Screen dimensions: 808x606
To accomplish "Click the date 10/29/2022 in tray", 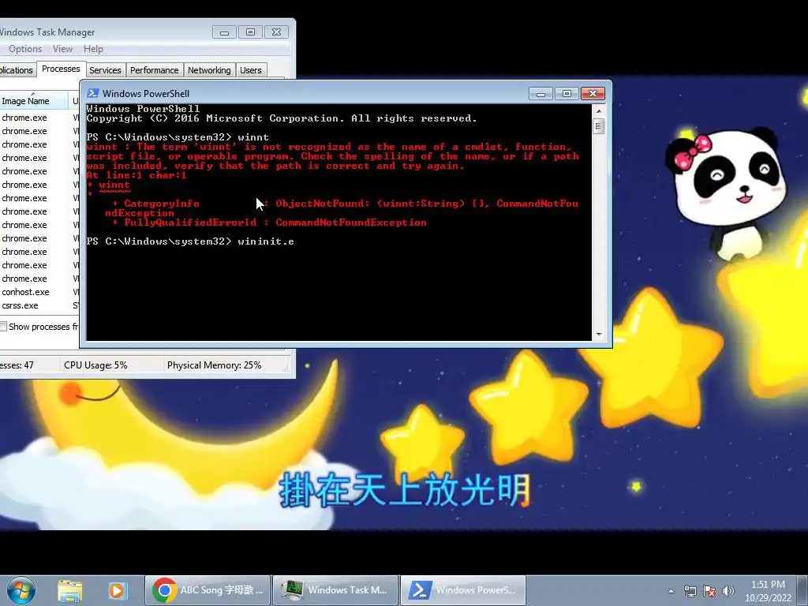I will pos(768,598).
